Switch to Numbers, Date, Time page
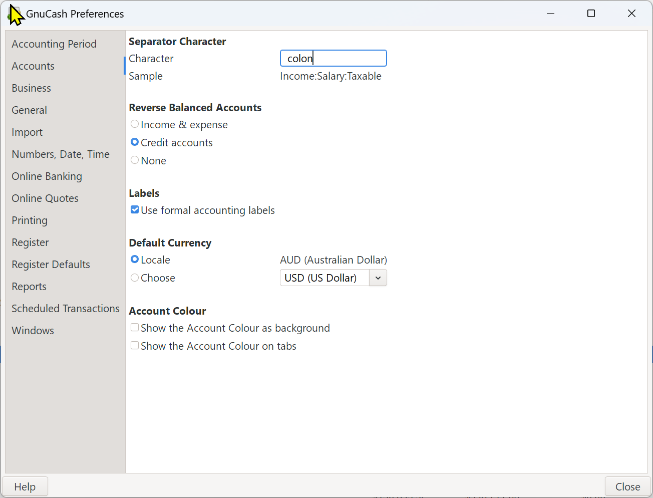The image size is (653, 498). 61,154
